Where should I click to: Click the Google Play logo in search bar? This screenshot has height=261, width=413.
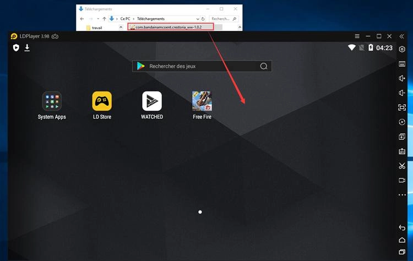coord(141,66)
